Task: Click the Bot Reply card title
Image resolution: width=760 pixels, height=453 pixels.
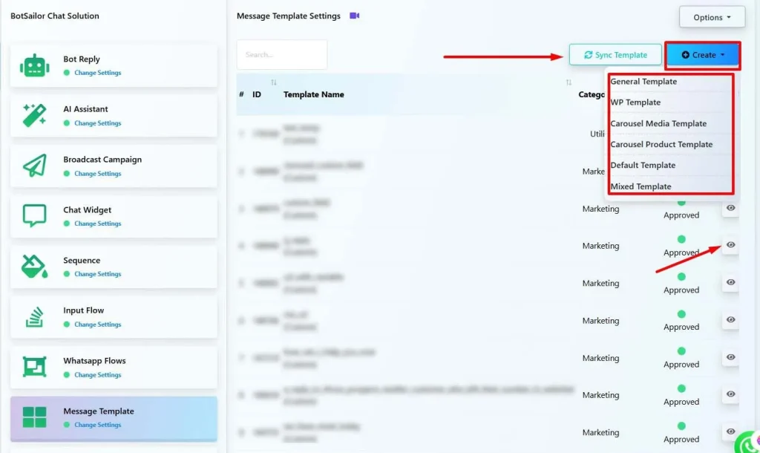Action: [x=82, y=59]
